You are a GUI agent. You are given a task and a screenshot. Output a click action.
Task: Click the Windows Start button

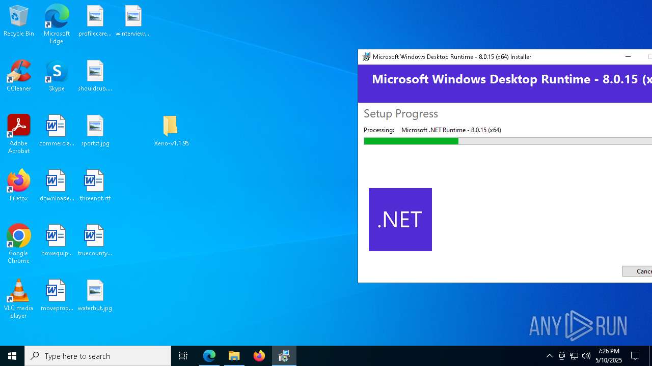[x=12, y=356]
